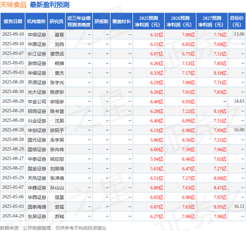The image size is (246, 231).
Task: Select the 华创证券 institution cell
Action: (37, 130)
